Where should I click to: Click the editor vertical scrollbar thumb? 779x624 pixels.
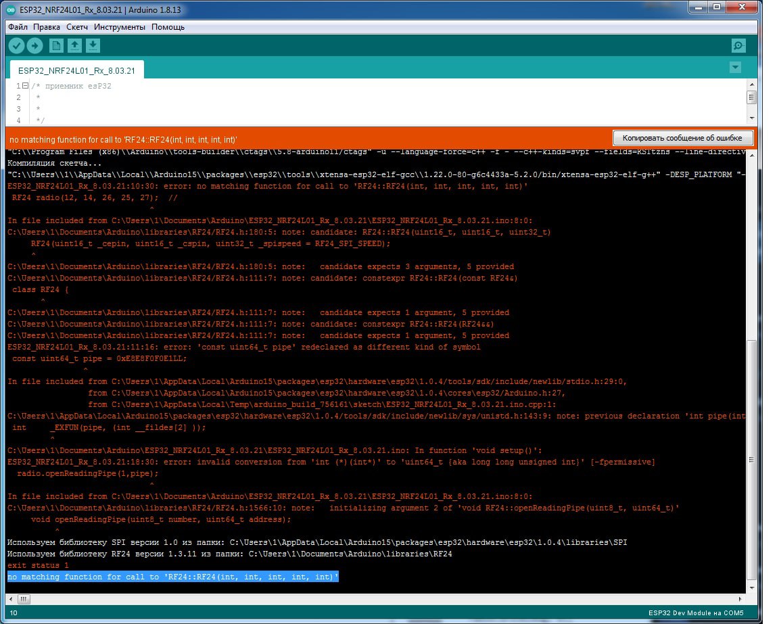pos(752,97)
